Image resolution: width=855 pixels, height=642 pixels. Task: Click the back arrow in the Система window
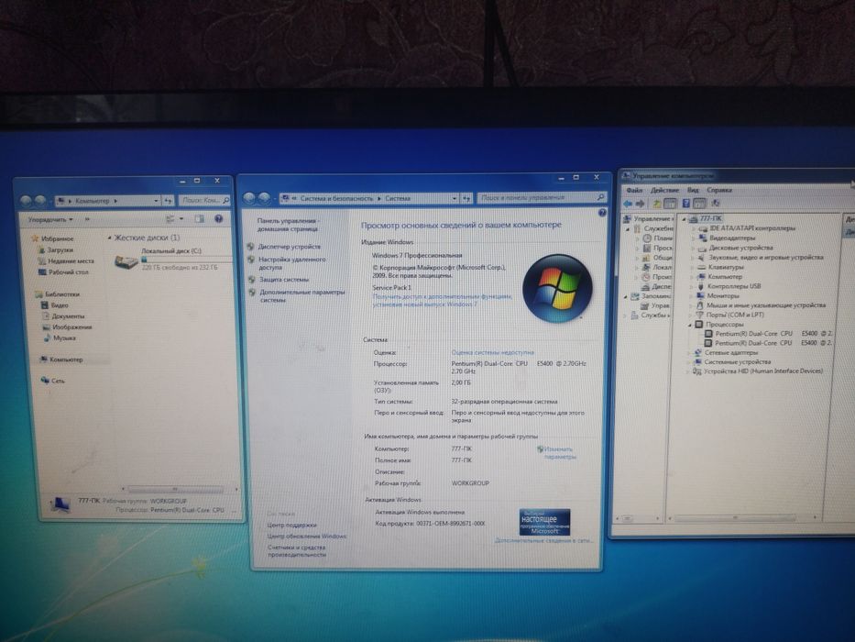[x=249, y=198]
